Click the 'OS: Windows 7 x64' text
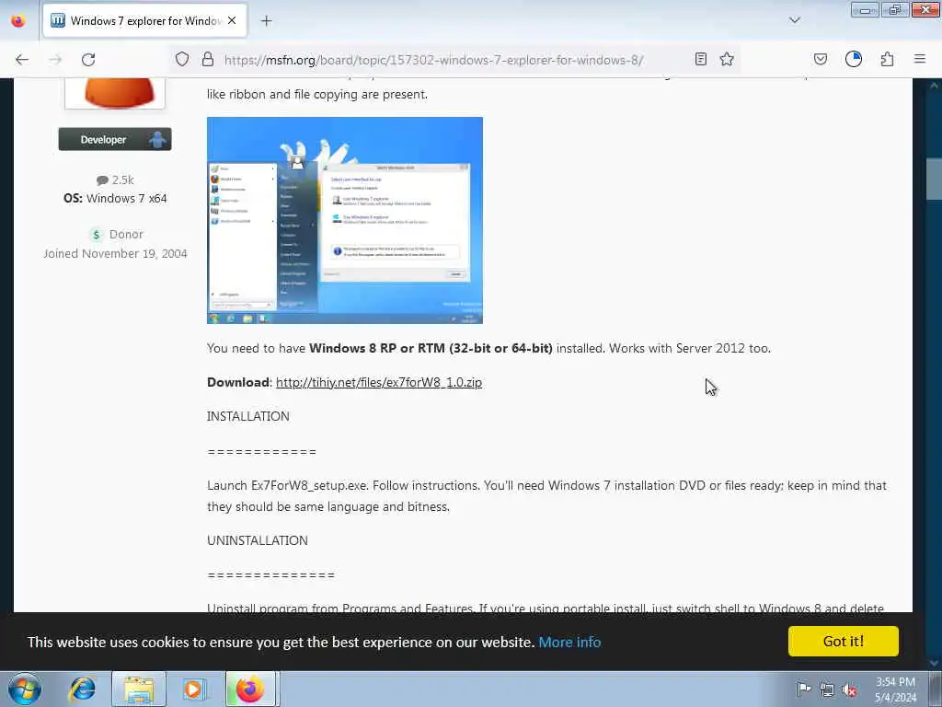The width and height of the screenshot is (942, 707). [x=115, y=199]
